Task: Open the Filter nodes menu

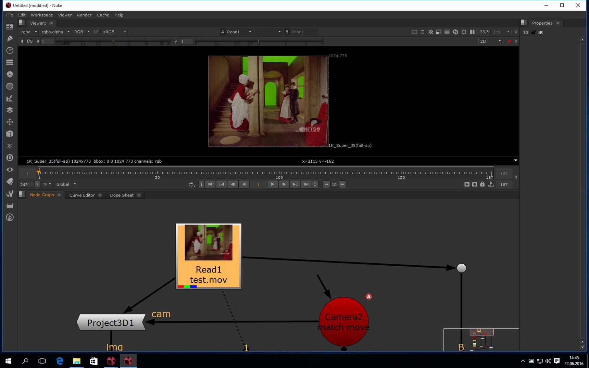Action: tap(10, 86)
